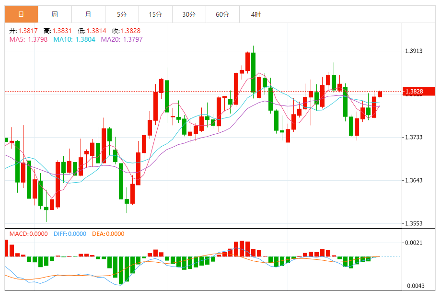441x291 pixels.
Task: Open the 5分 timeframe tab
Action: click(122, 14)
